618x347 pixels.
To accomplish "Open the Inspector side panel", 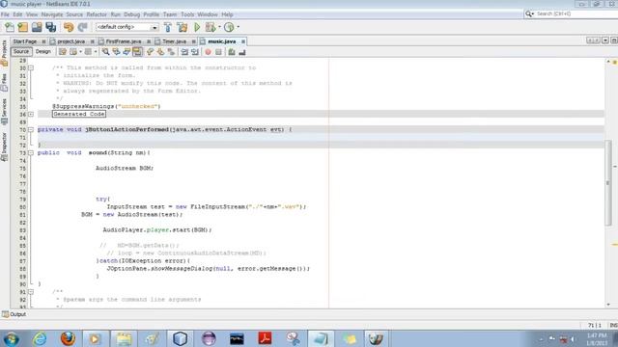I will (x=4, y=147).
